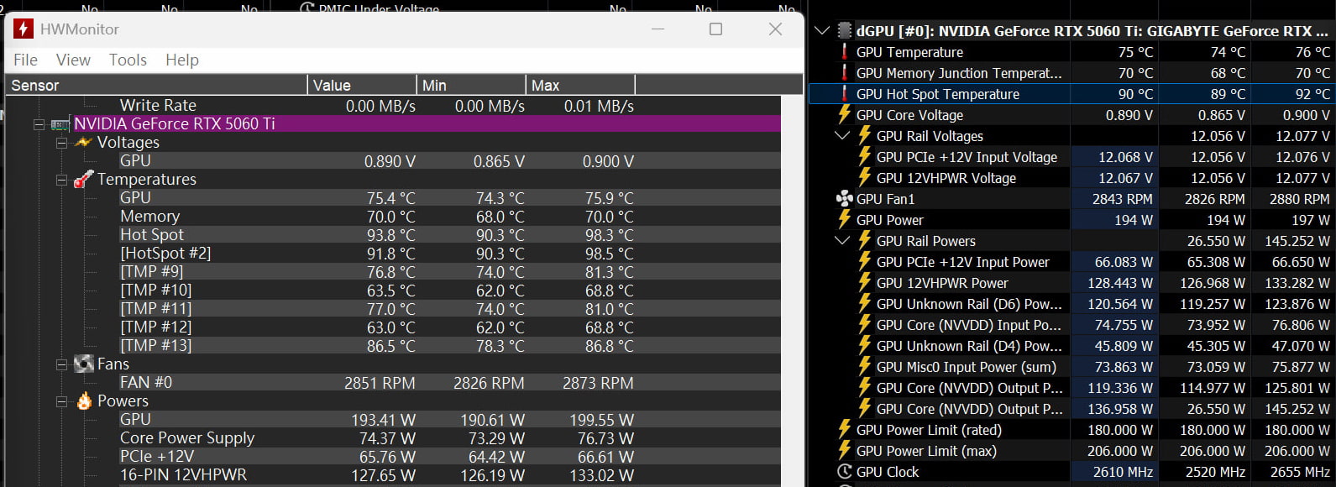Open the View menu in HWMonitor
Screen dimensions: 1336x487
[x=73, y=60]
